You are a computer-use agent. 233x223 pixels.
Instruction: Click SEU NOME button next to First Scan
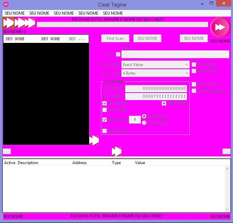[x=147, y=38]
